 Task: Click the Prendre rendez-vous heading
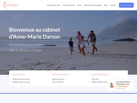click(x=60, y=74)
